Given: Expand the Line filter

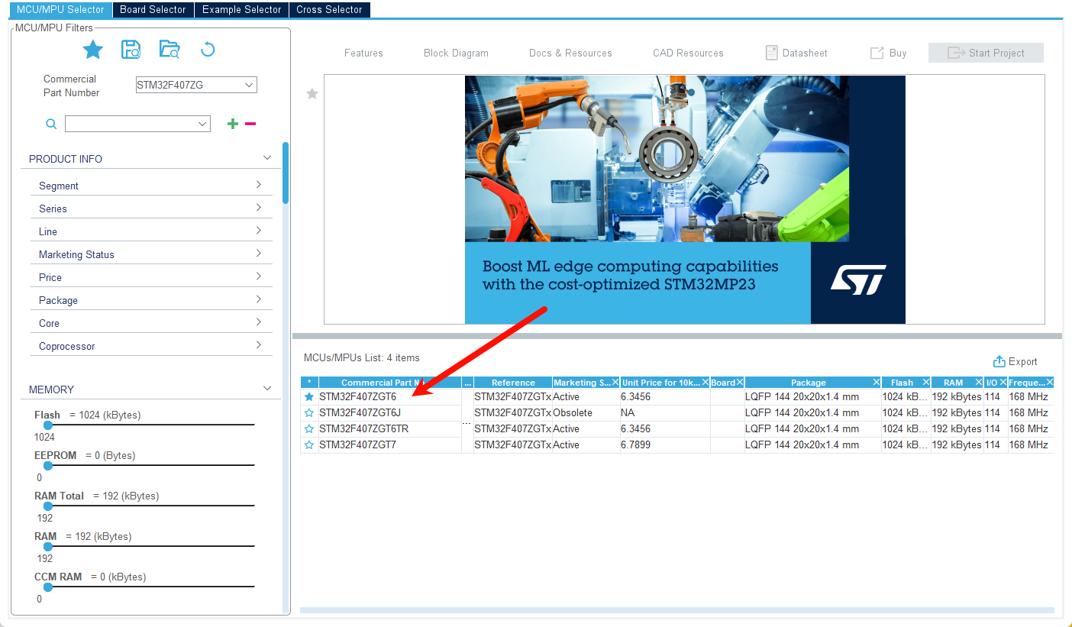Looking at the screenshot, I should pos(259,231).
